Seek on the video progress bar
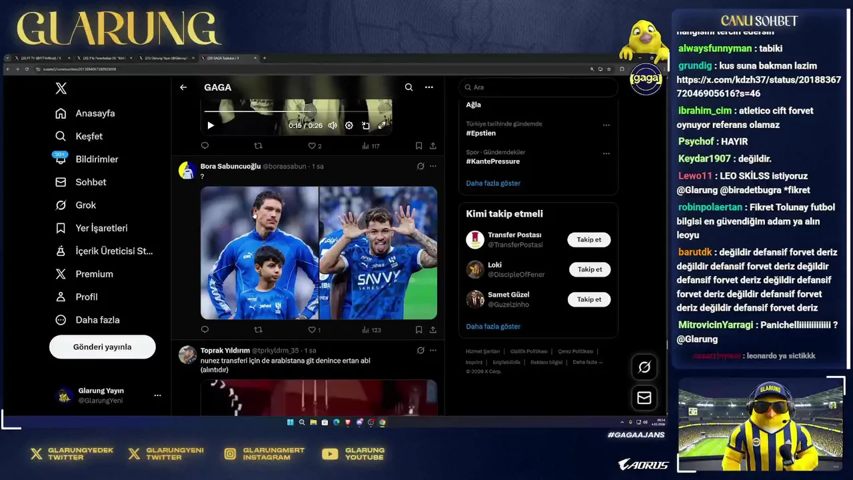The image size is (853, 480). (298, 111)
